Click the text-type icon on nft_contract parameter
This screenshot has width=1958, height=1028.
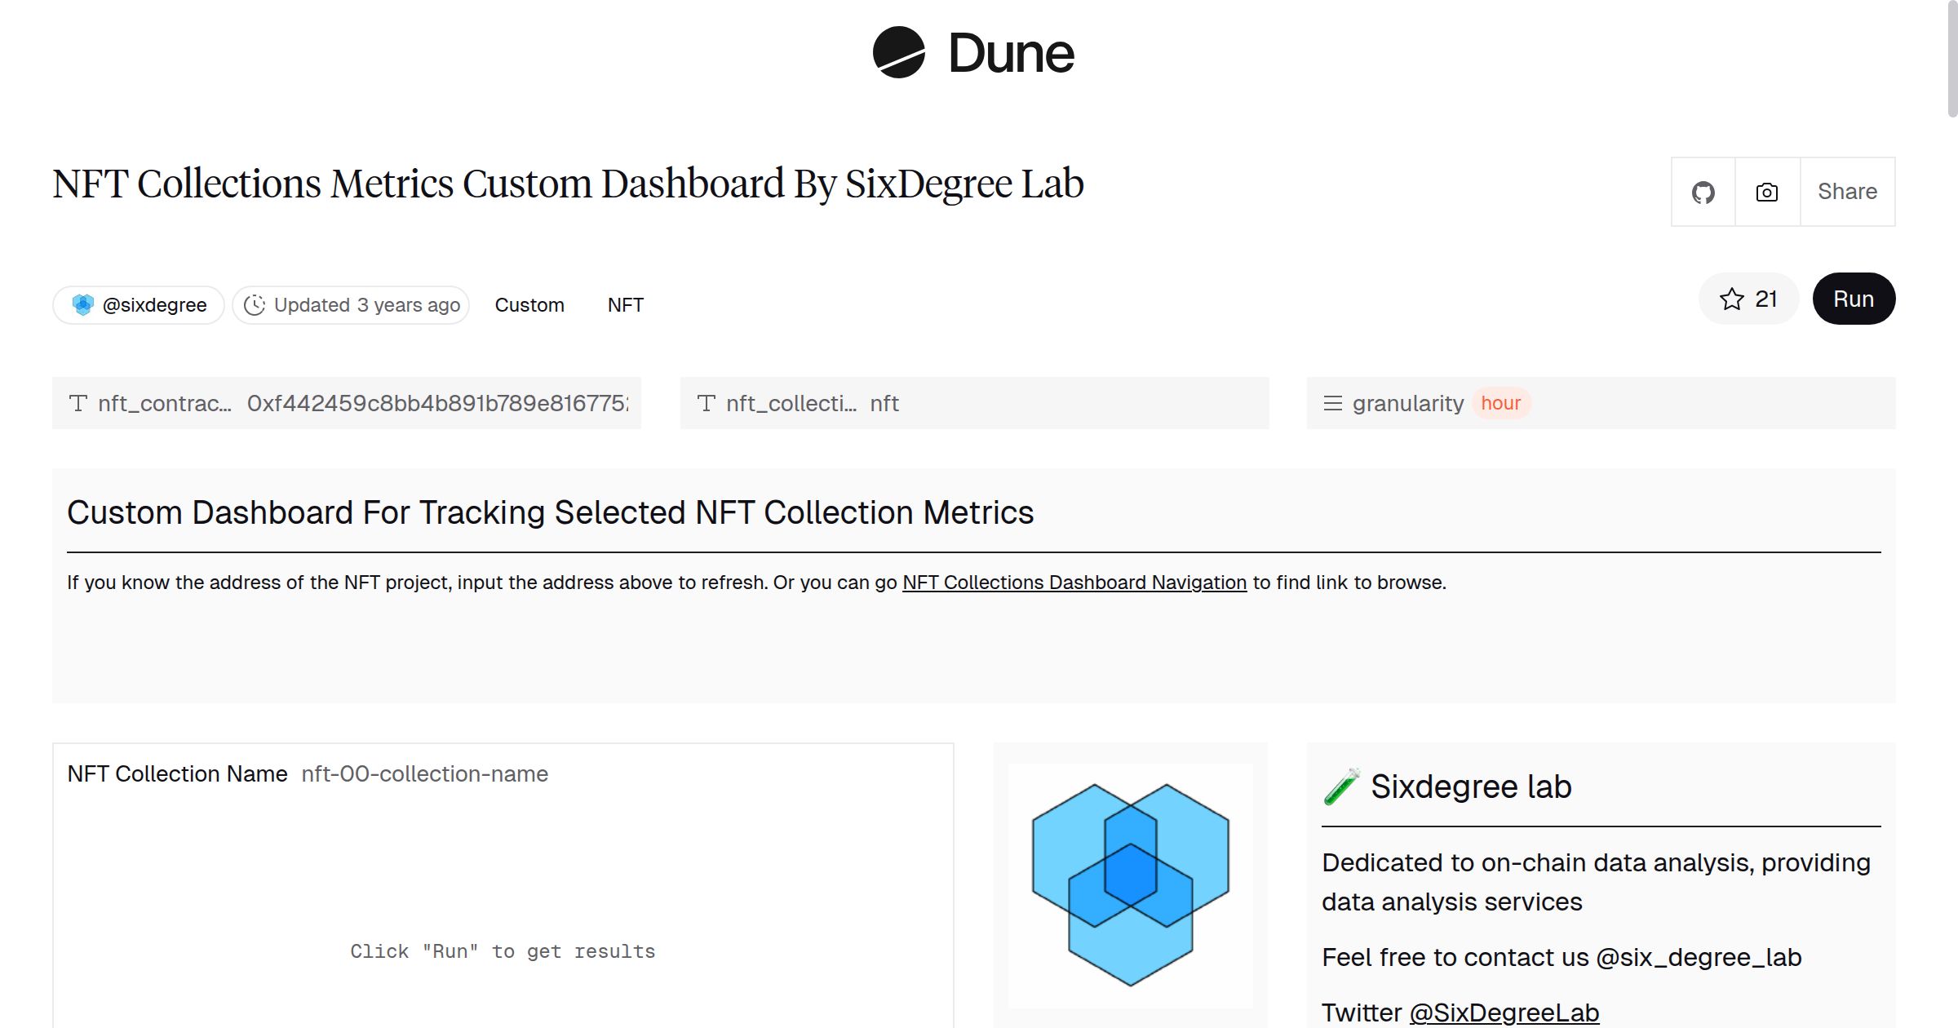click(x=78, y=403)
